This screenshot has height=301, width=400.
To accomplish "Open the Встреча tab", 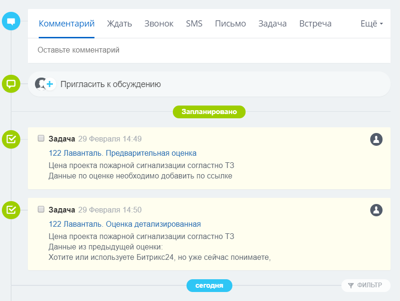I will point(315,24).
